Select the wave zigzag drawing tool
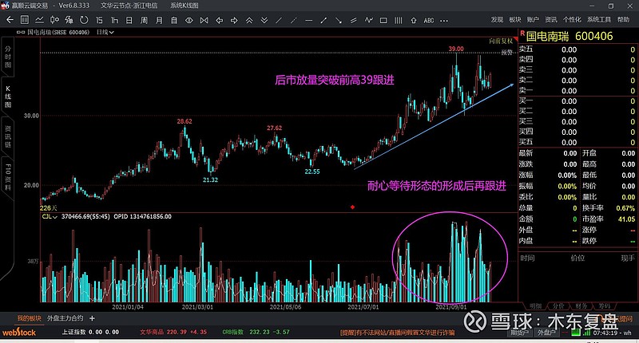 coord(369,19)
